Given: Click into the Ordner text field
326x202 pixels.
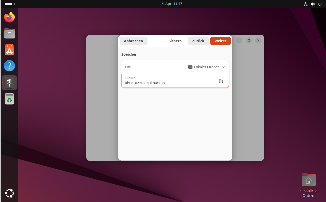Looking at the screenshot, I should coord(168,83).
